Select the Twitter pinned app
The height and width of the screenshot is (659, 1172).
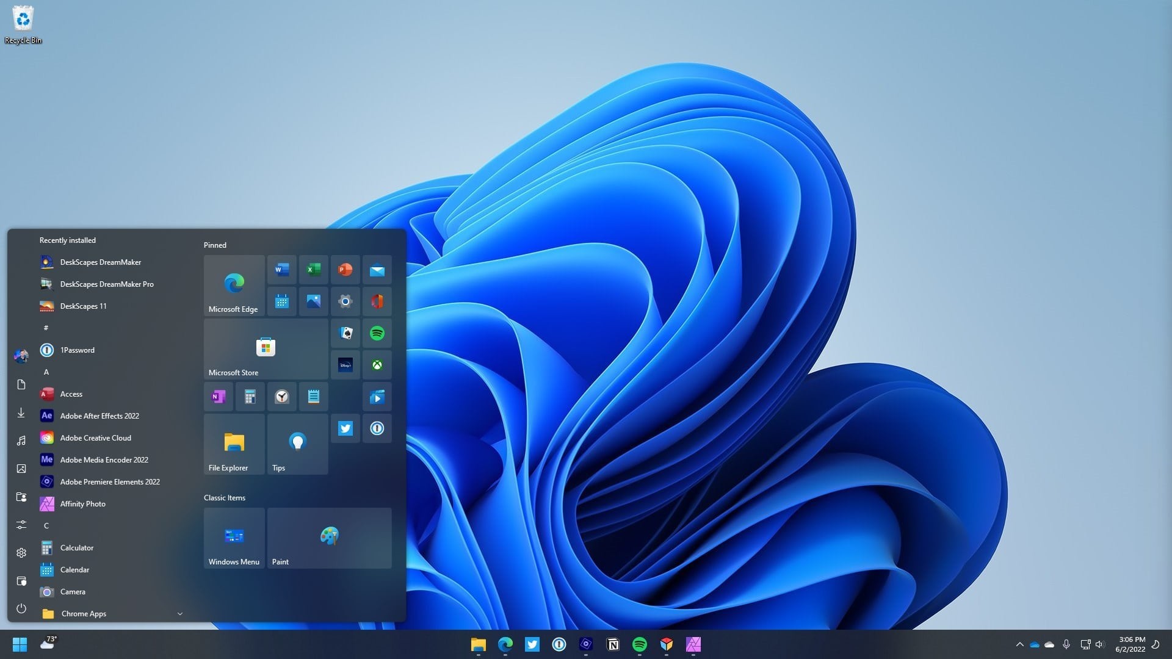[345, 428]
